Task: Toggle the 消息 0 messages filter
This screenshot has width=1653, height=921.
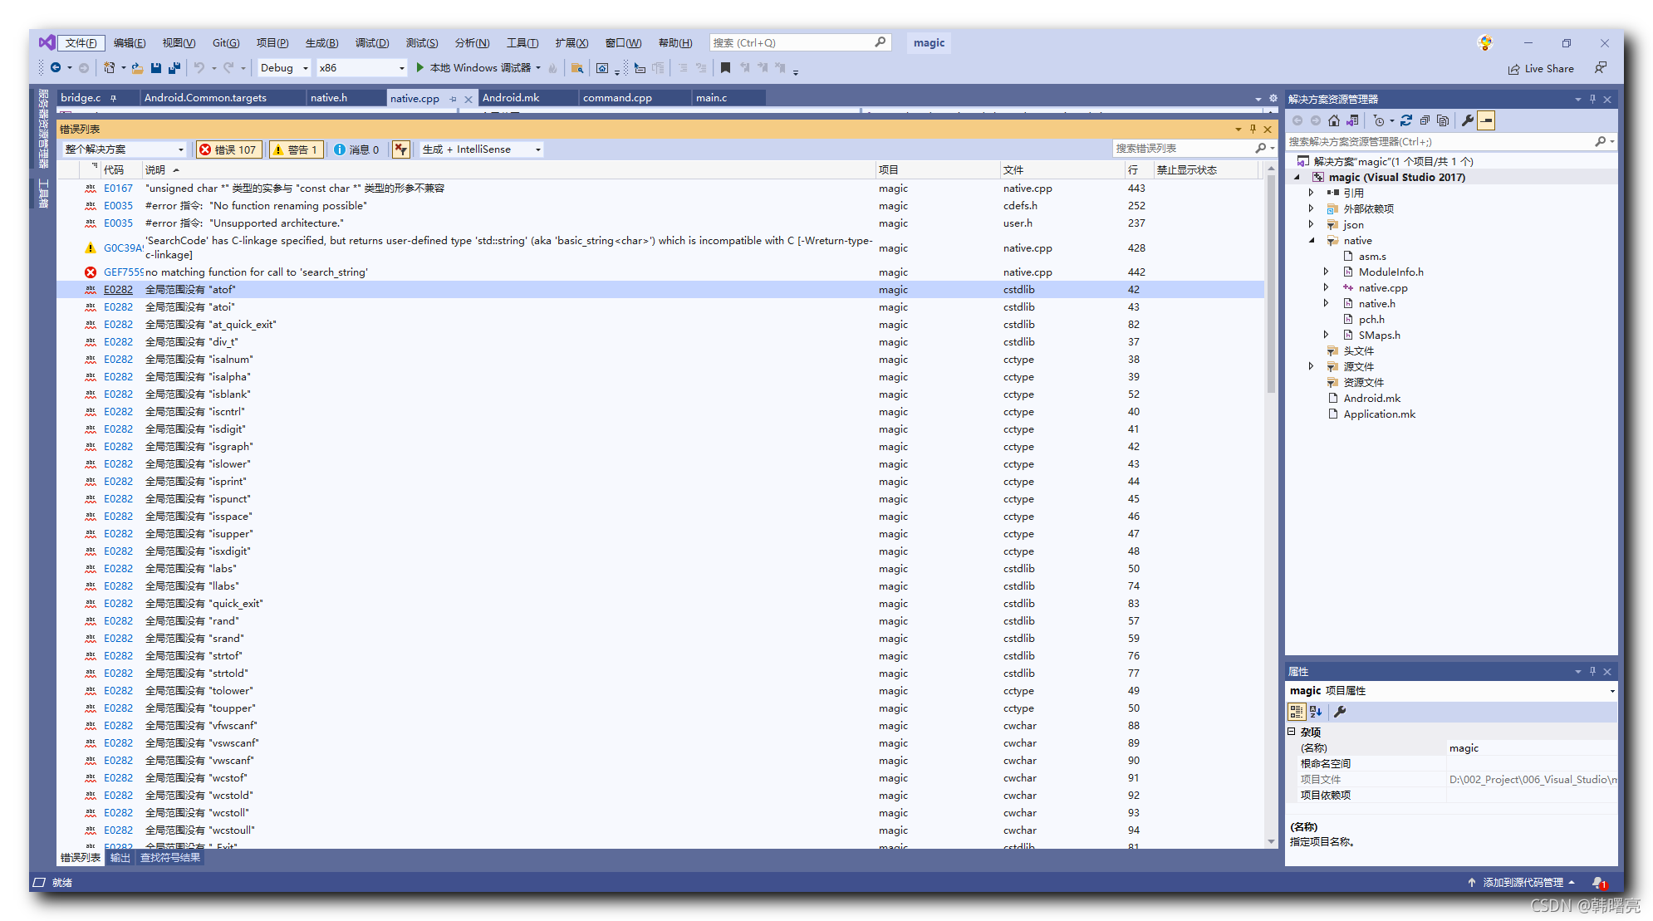Action: (356, 149)
